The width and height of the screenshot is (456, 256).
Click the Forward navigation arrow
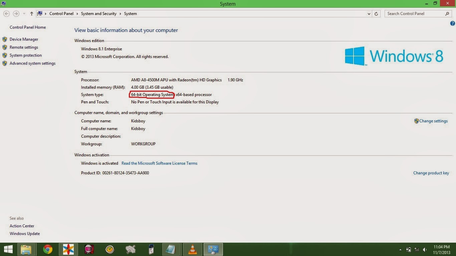point(16,14)
